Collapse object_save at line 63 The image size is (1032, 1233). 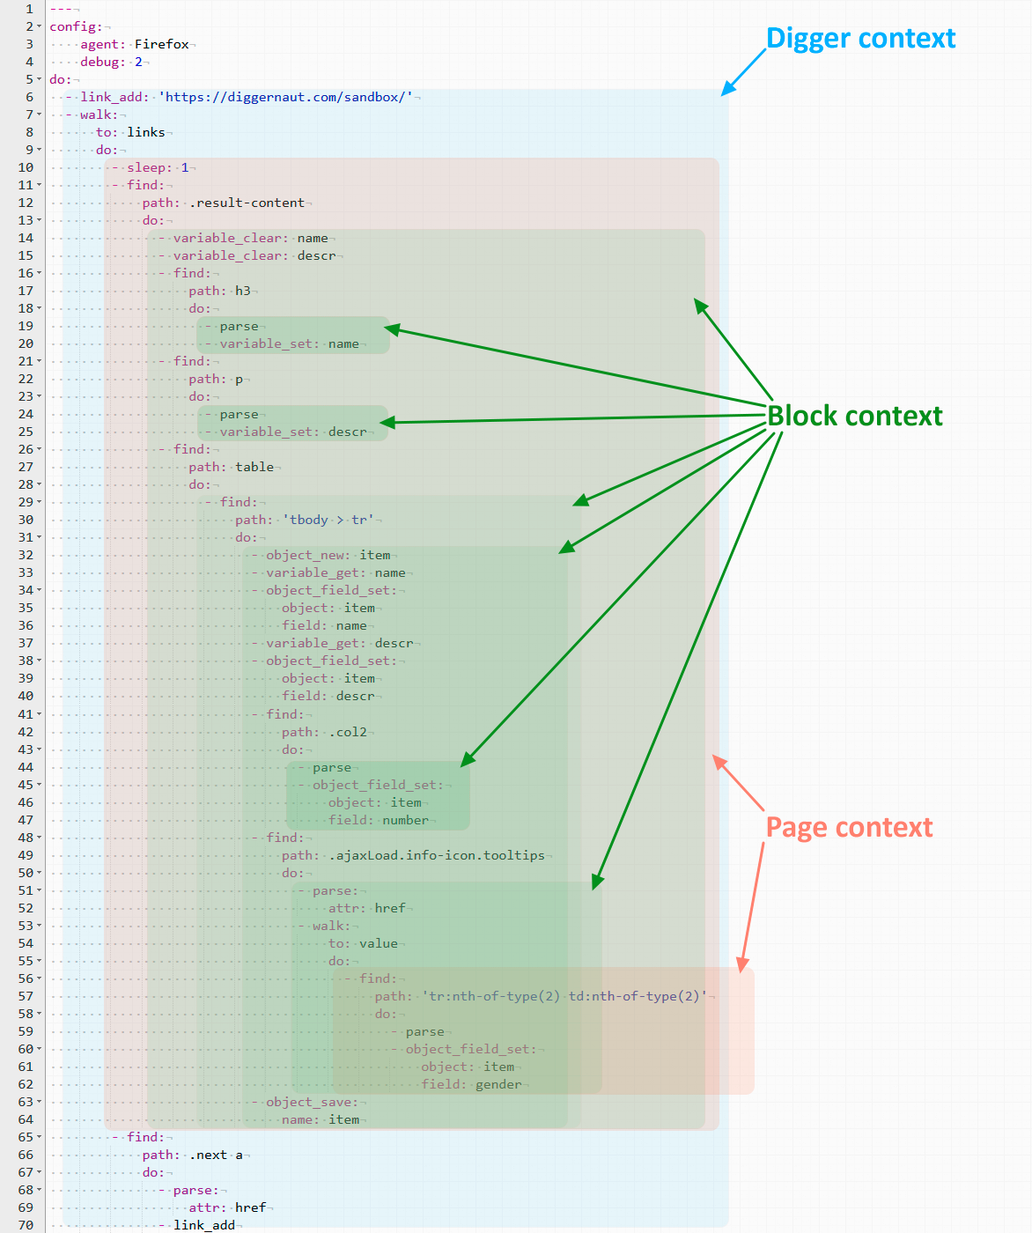click(40, 1102)
